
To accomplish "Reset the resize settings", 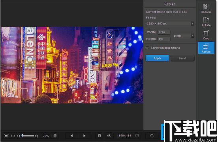I will pos(182,58).
